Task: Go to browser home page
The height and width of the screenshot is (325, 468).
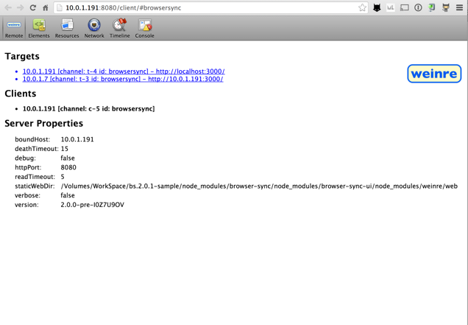Action: (45, 7)
